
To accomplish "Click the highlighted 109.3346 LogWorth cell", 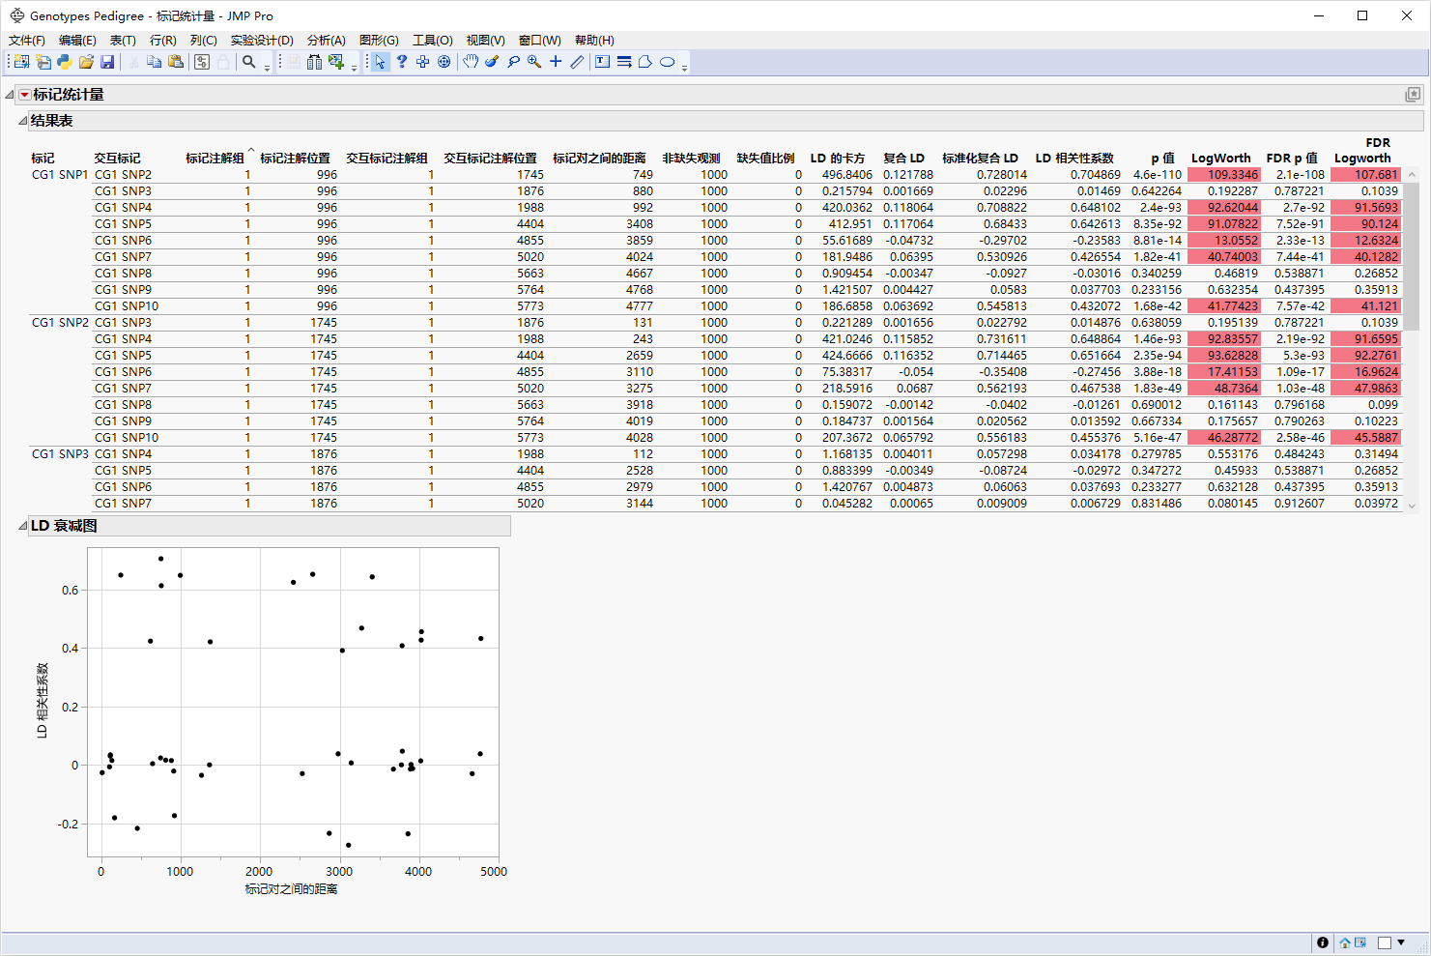I will (x=1223, y=175).
